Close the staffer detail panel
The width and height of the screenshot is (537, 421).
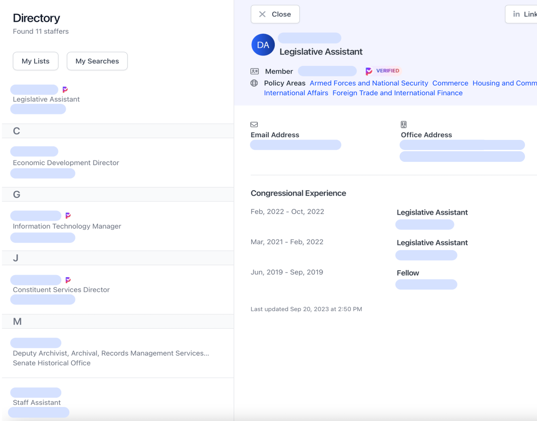pos(275,14)
